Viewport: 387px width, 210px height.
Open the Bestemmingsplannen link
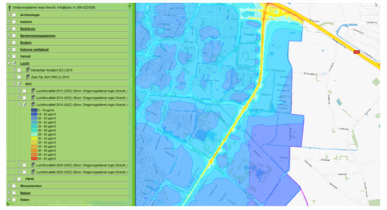38,35
